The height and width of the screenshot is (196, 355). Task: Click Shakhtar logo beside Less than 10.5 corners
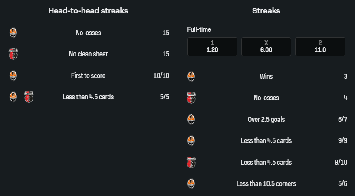pos(191,183)
